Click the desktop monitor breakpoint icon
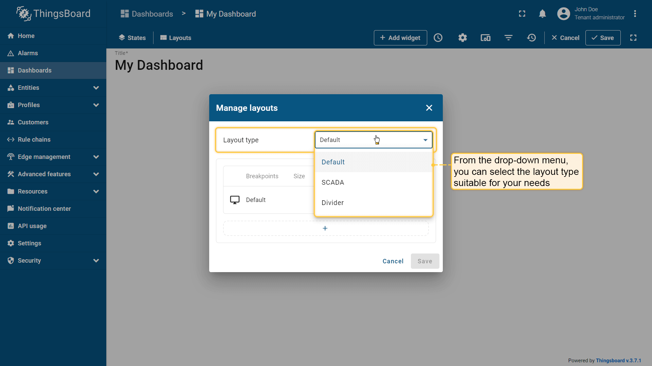 pos(235,200)
